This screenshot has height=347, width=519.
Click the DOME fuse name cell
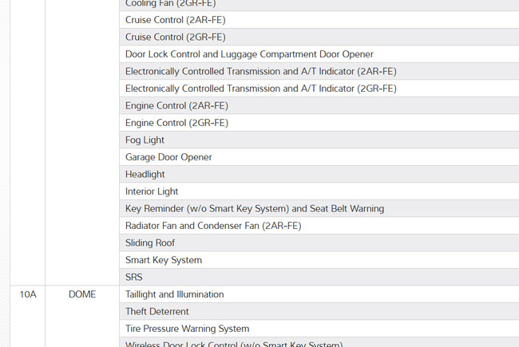coord(81,294)
